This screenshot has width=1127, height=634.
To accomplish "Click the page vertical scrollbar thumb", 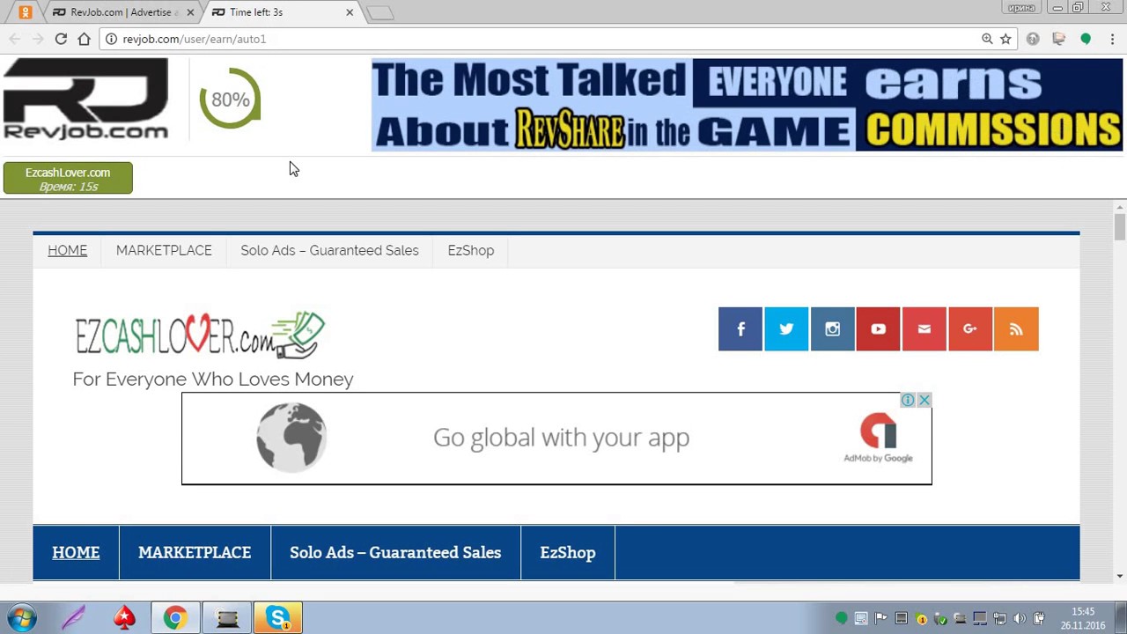I will pos(1119,226).
